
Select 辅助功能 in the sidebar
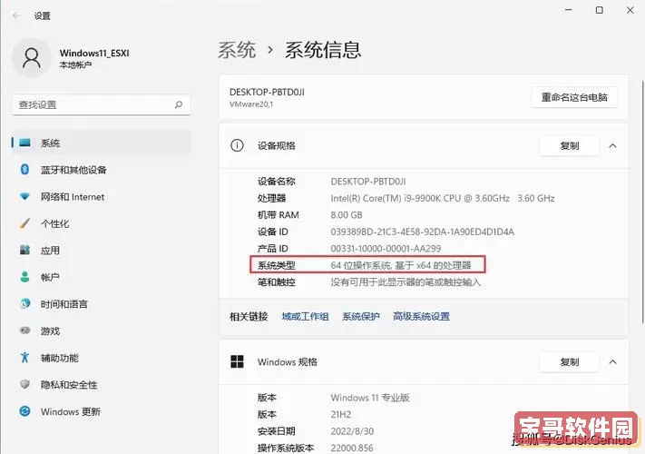(x=102, y=358)
